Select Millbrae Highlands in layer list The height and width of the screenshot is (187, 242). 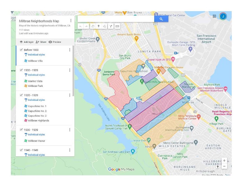(38, 121)
